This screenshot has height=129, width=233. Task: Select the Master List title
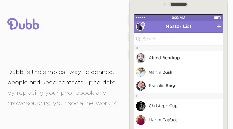tap(178, 27)
